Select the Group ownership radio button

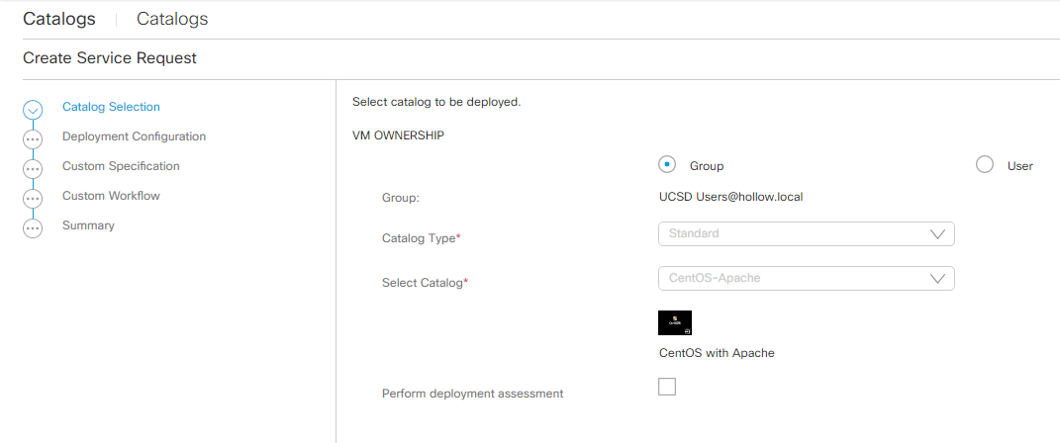[667, 165]
